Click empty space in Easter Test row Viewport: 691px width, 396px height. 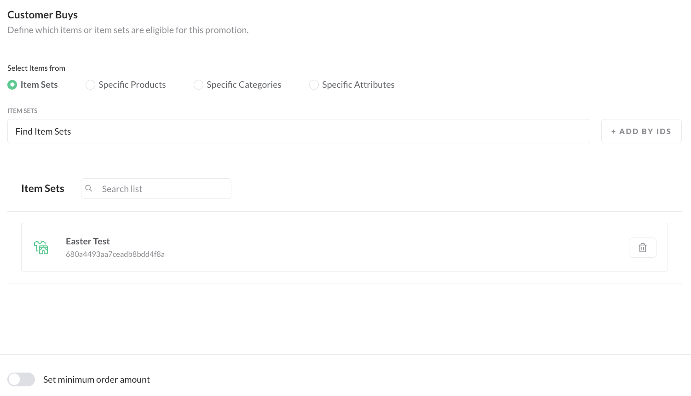point(368,248)
